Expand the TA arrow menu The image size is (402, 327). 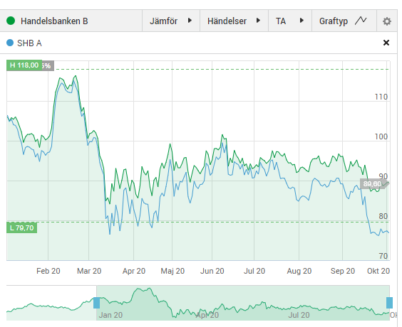click(301, 21)
